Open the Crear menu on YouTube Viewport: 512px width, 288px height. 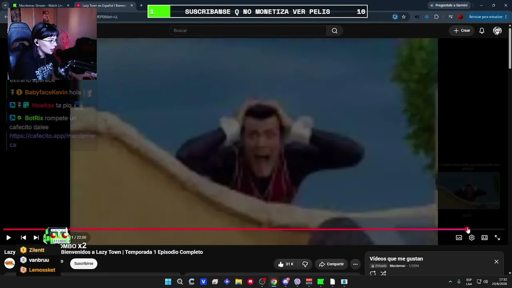click(462, 31)
